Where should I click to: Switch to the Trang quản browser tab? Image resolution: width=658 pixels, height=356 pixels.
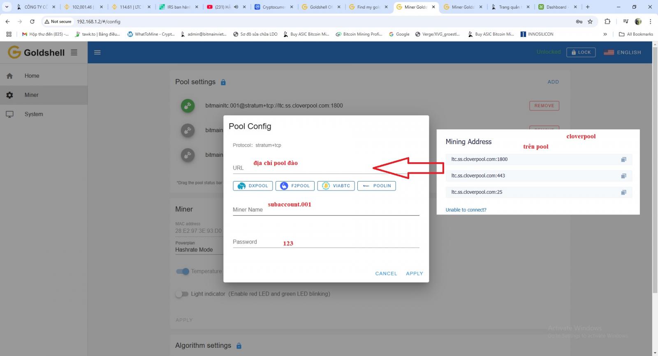coord(510,7)
